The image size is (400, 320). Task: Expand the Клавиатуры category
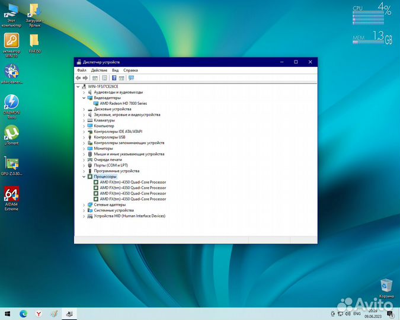[x=84, y=120]
